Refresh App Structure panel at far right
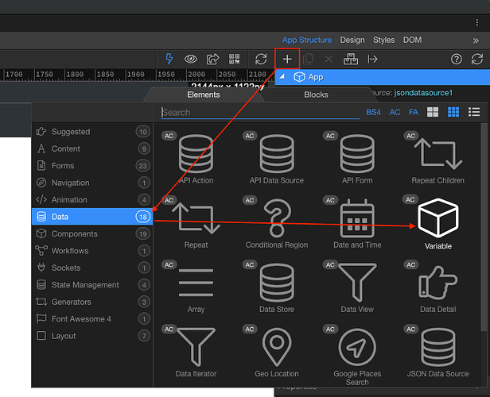 pos(477,59)
